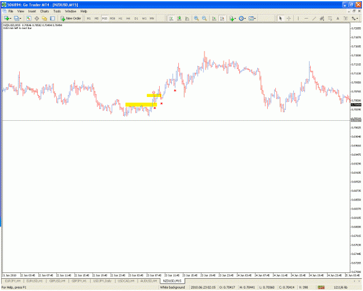Image resolution: width=363 pixels, height=291 pixels.
Task: Click the red up arrow chart marker
Action: [153, 92]
